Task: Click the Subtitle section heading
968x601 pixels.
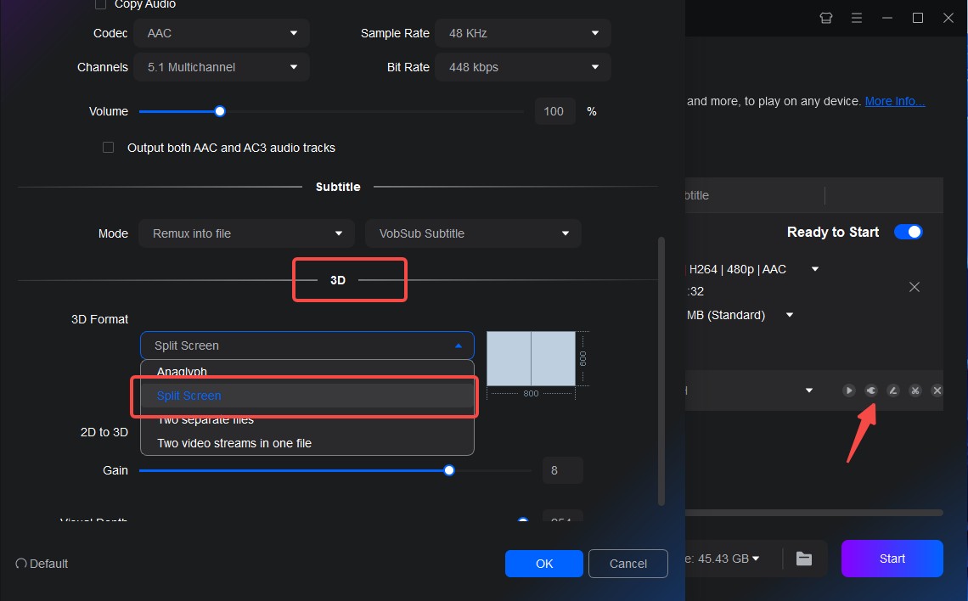Action: pos(338,187)
